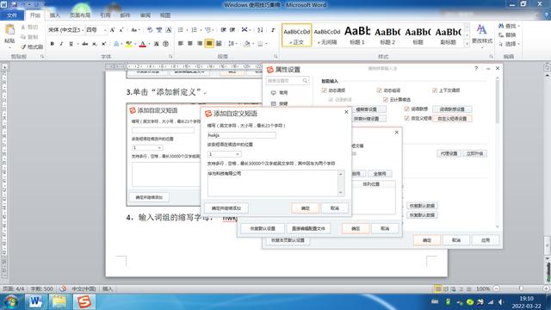The image size is (551, 310).
Task: Toggle Bold formatting in the ribbon
Action: [52, 44]
